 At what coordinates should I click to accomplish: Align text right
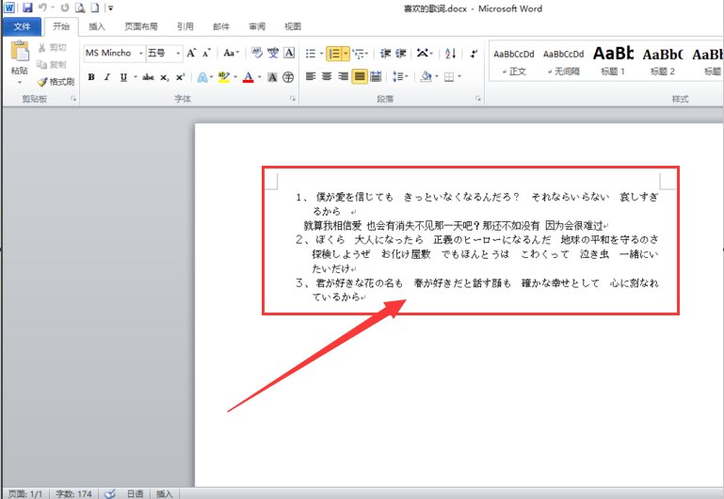pos(343,76)
